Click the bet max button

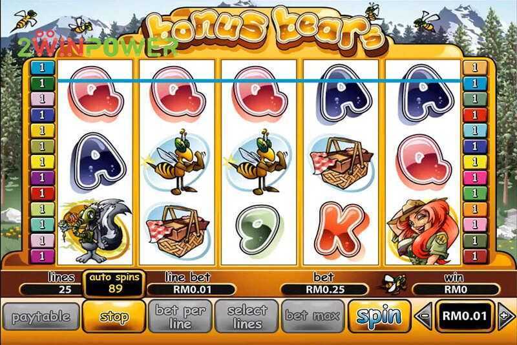tap(313, 317)
